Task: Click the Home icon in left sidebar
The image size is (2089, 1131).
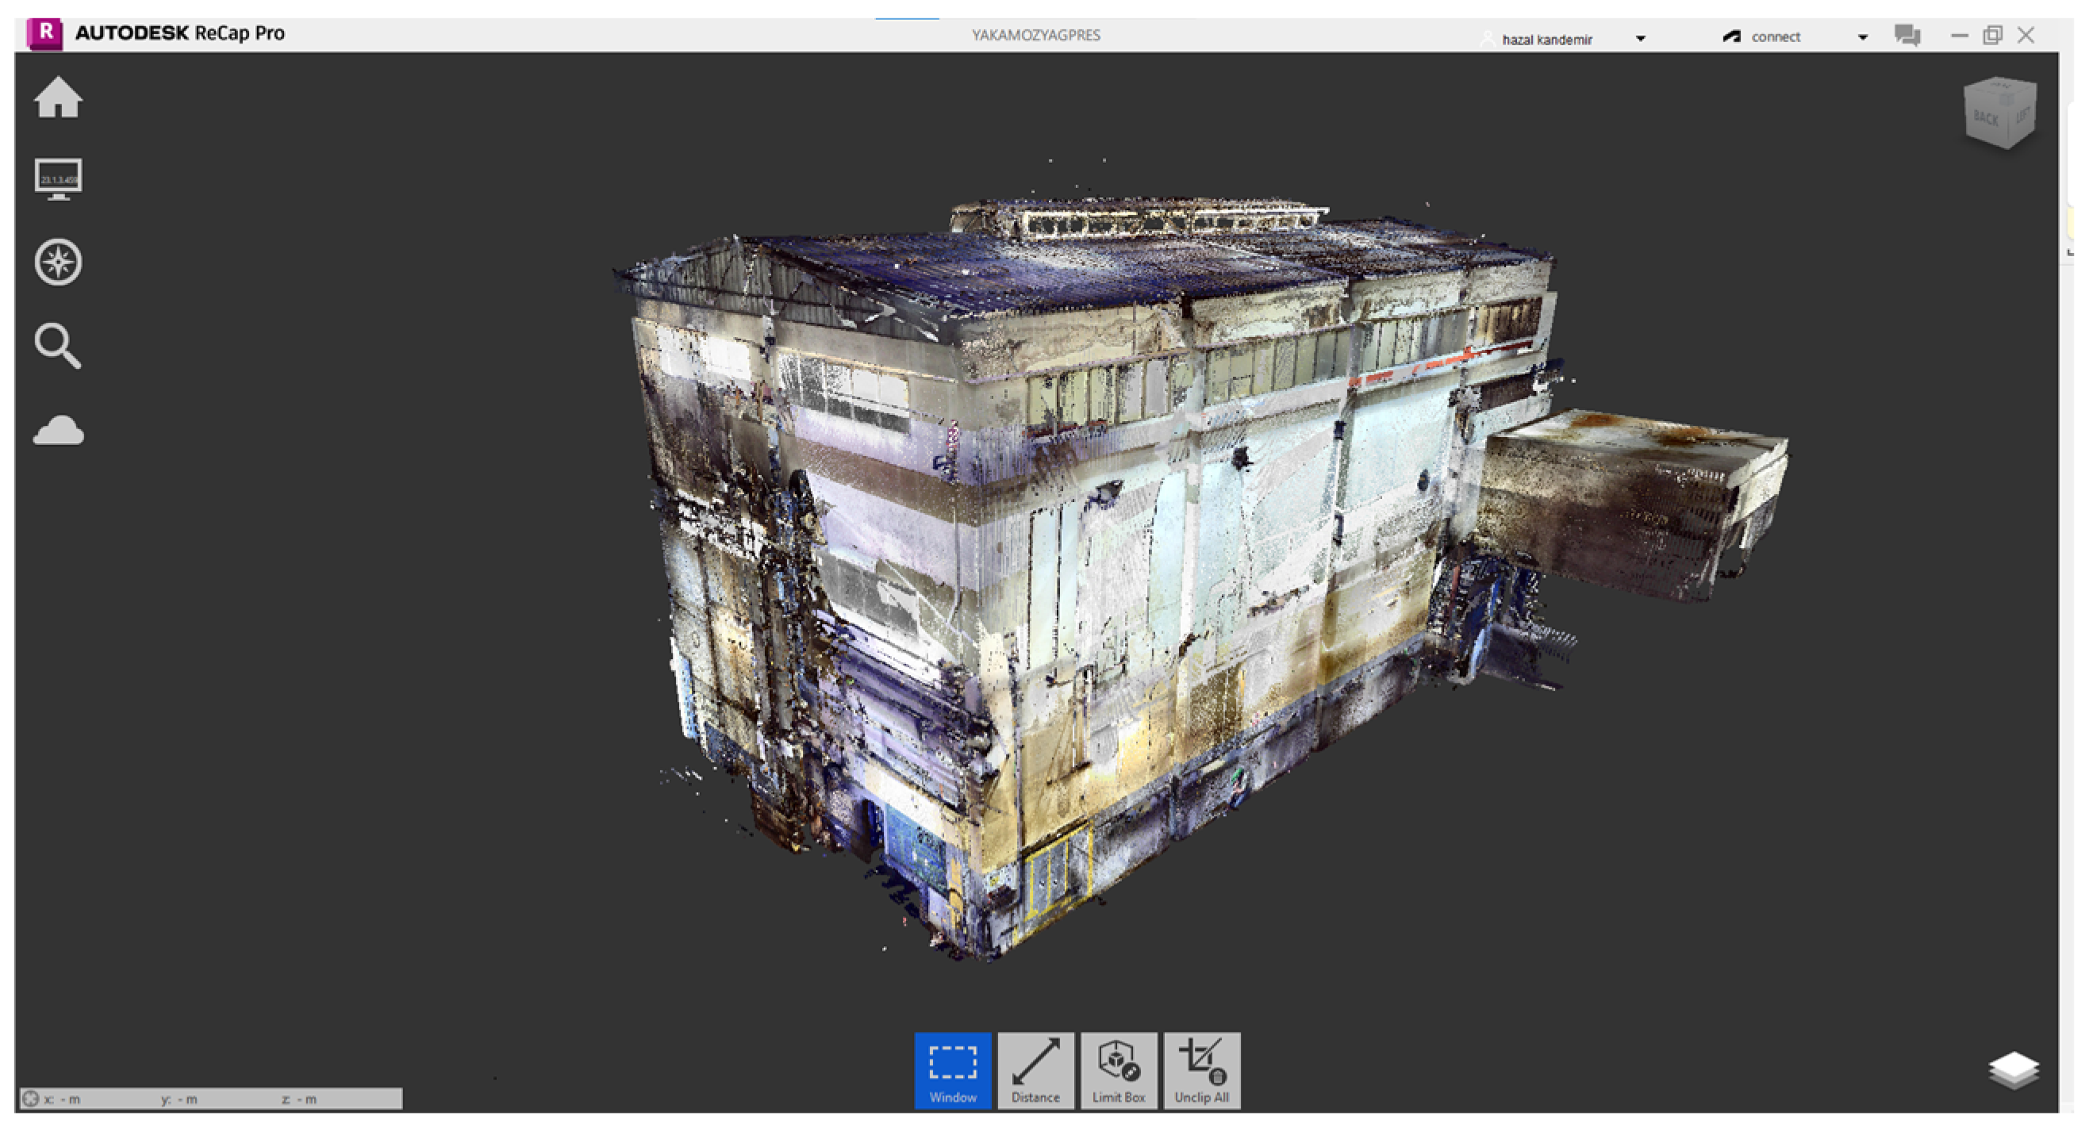Action: (x=58, y=98)
